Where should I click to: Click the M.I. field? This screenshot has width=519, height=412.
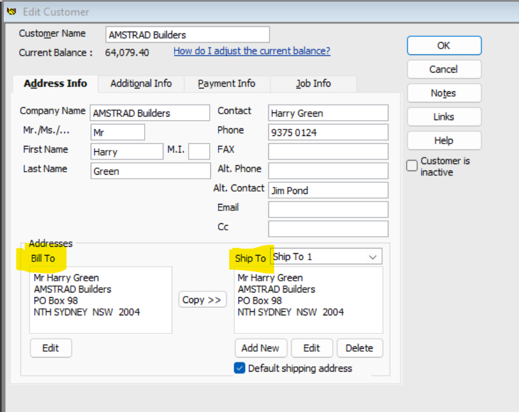(x=199, y=151)
